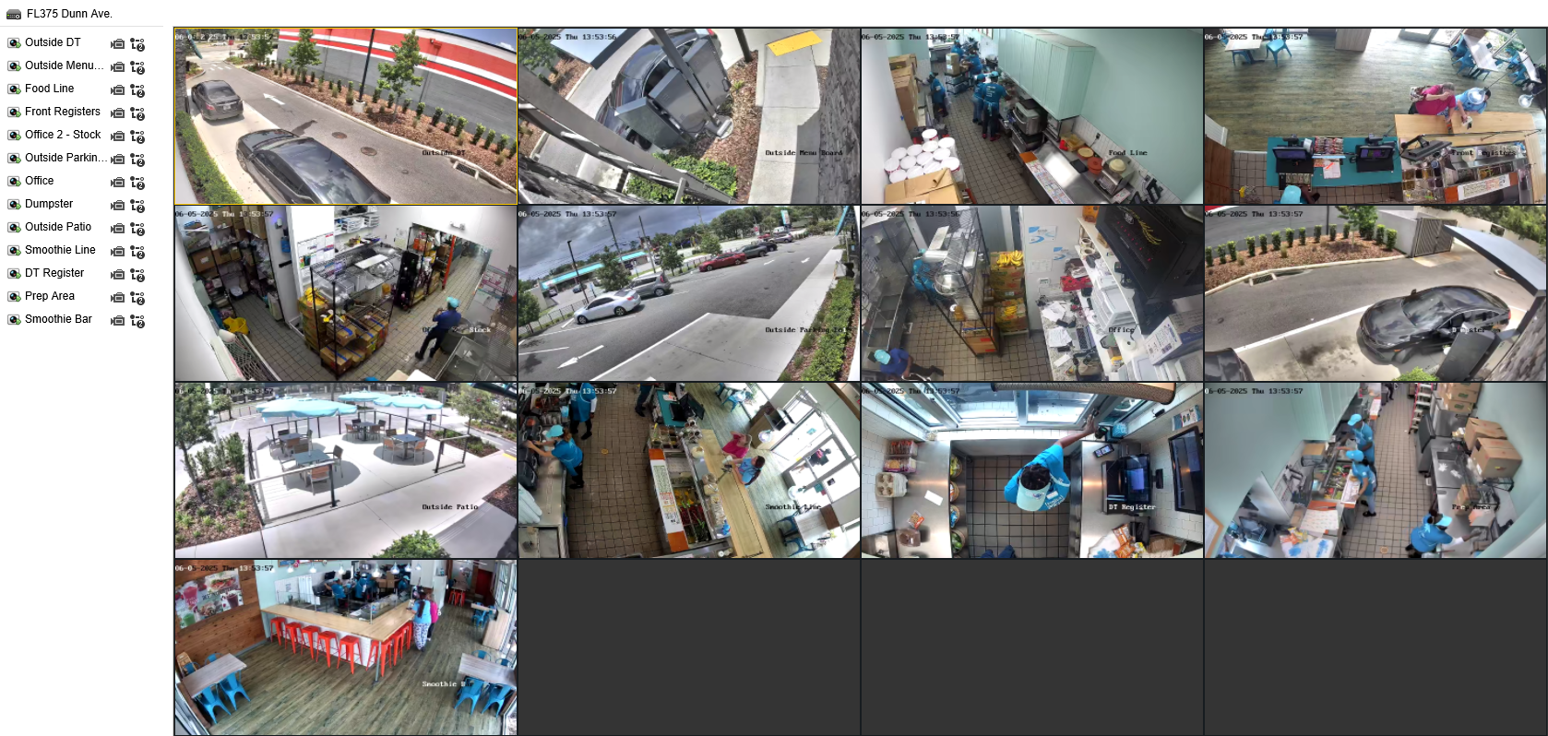Screen dimensions: 1548x736
Task: Select the Smoothie Bar video feed tile
Action: pos(346,647)
